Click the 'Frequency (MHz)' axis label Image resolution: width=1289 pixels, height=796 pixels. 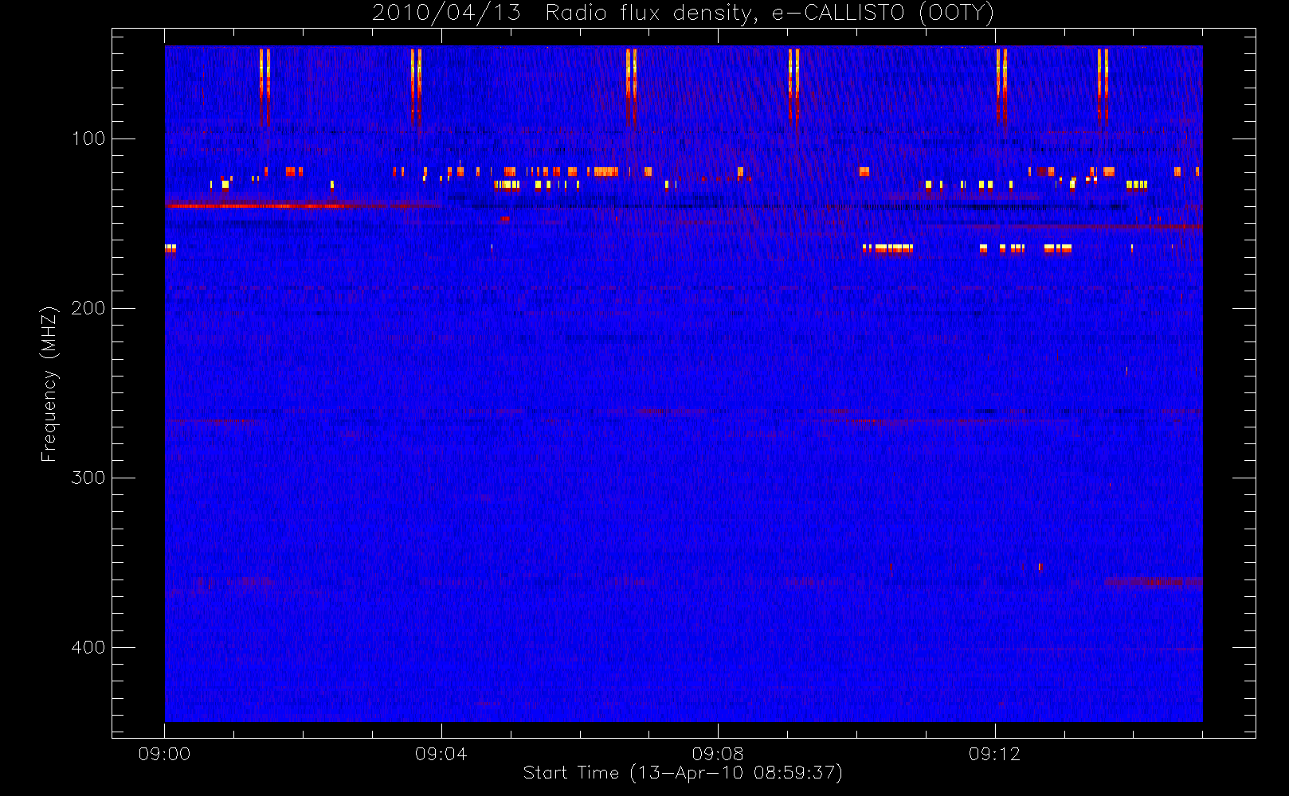[49, 384]
